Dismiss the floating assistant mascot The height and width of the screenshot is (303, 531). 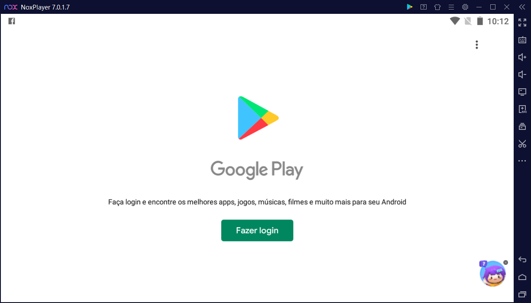505,263
